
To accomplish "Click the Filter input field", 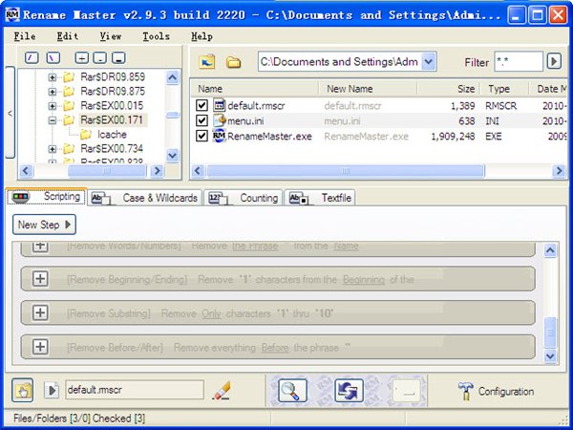I will click(519, 61).
